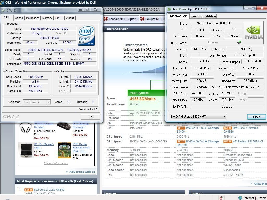Click the Advertise with us link
The width and height of the screenshot is (267, 200).
click(x=82, y=172)
